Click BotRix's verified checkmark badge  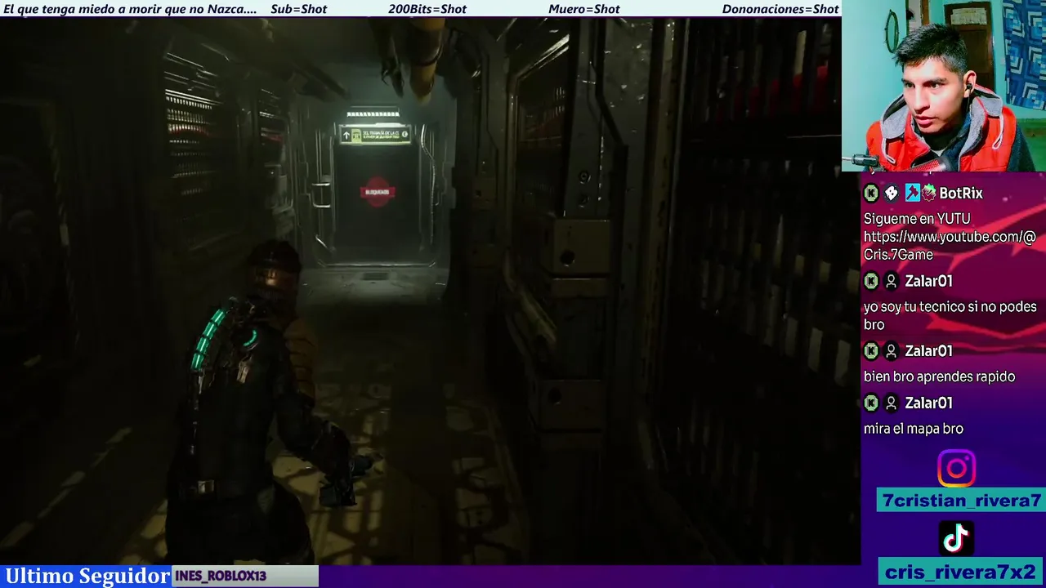coord(929,194)
